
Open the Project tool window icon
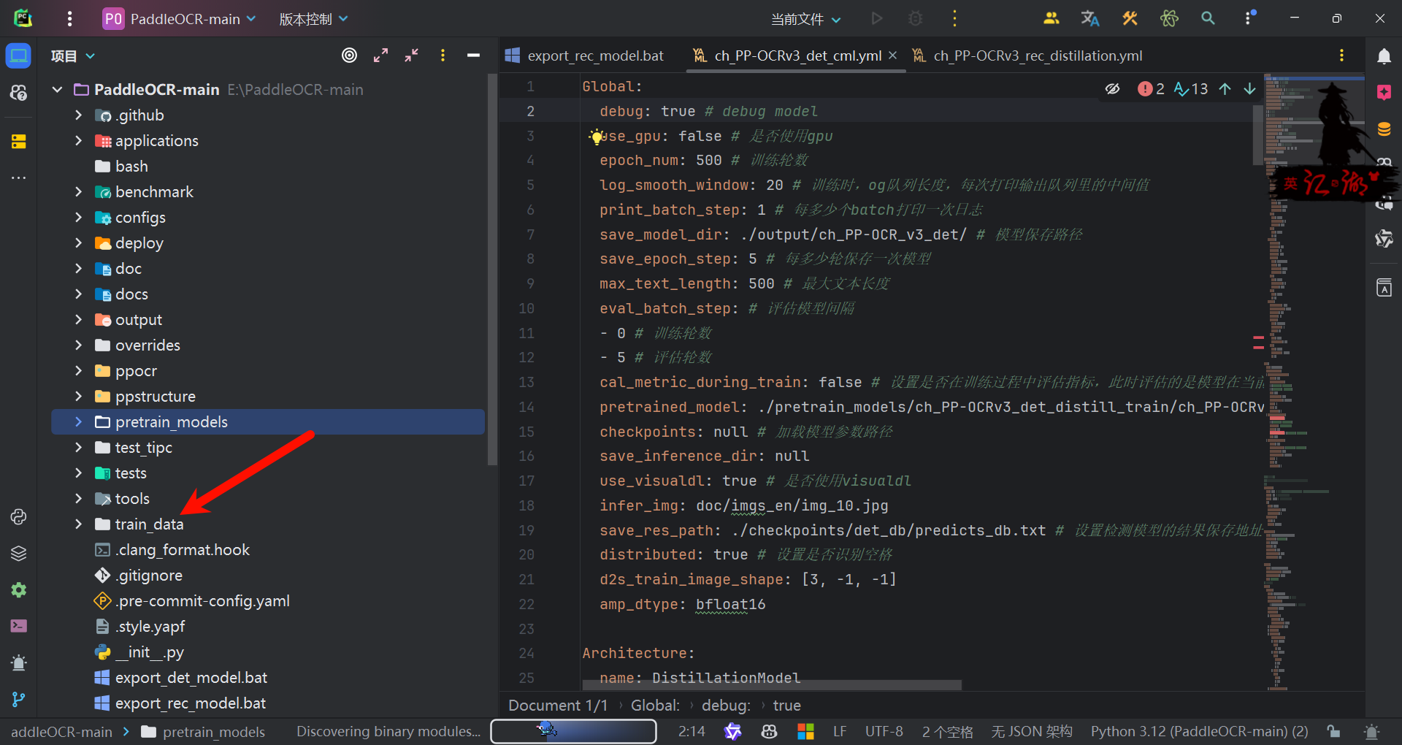tap(18, 56)
